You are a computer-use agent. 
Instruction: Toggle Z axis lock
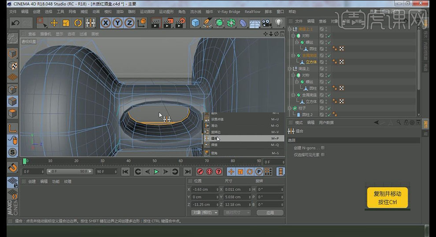pyautogui.click(x=129, y=23)
